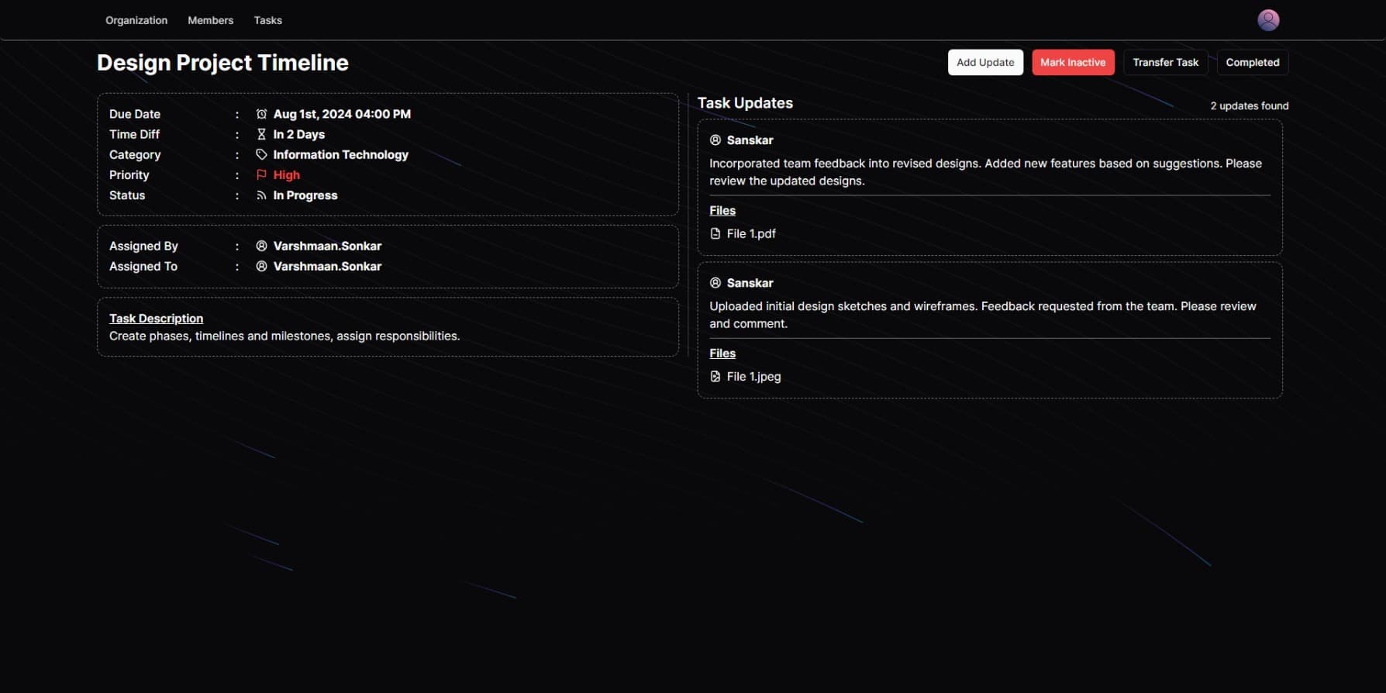Click the red flag priority icon
This screenshot has height=693, width=1386.
pyautogui.click(x=261, y=175)
